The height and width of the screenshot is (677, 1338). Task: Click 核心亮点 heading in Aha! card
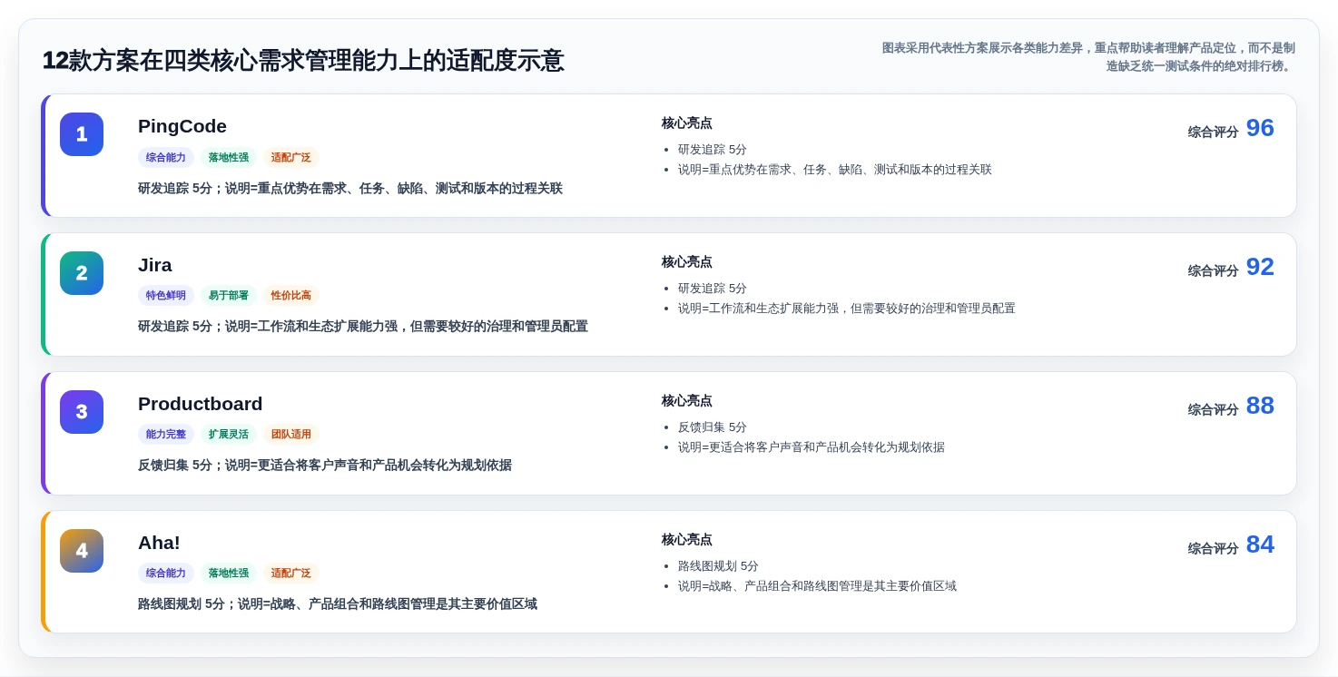pos(687,540)
